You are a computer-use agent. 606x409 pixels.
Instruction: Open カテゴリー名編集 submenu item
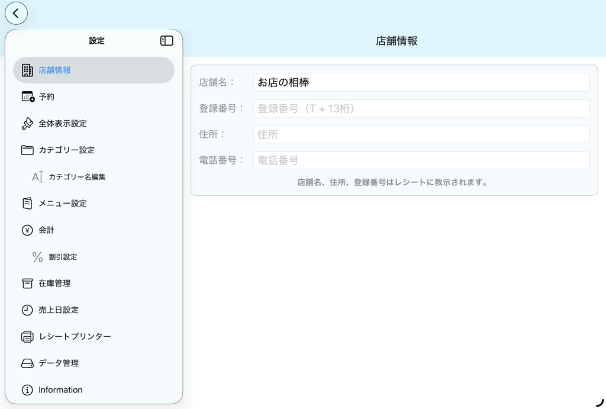77,177
